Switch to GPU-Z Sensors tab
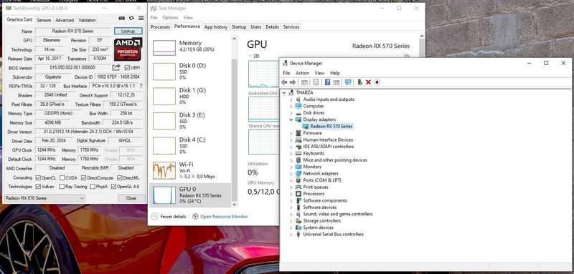 pos(44,20)
